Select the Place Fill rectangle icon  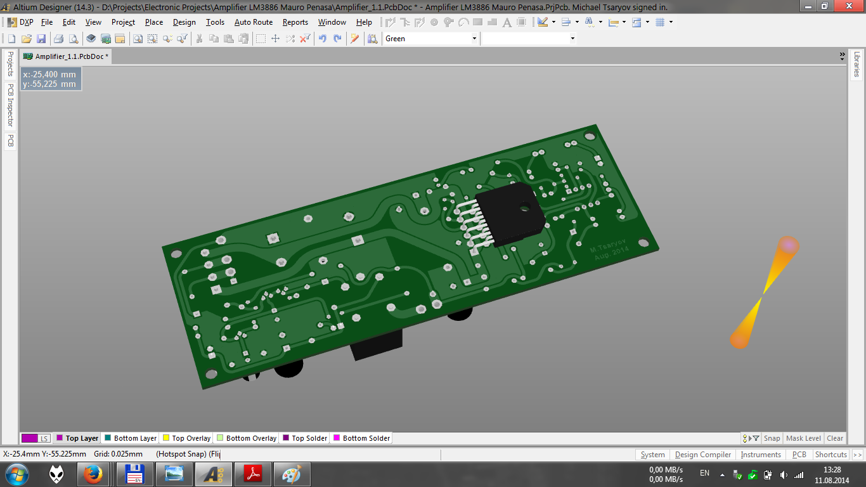477,22
